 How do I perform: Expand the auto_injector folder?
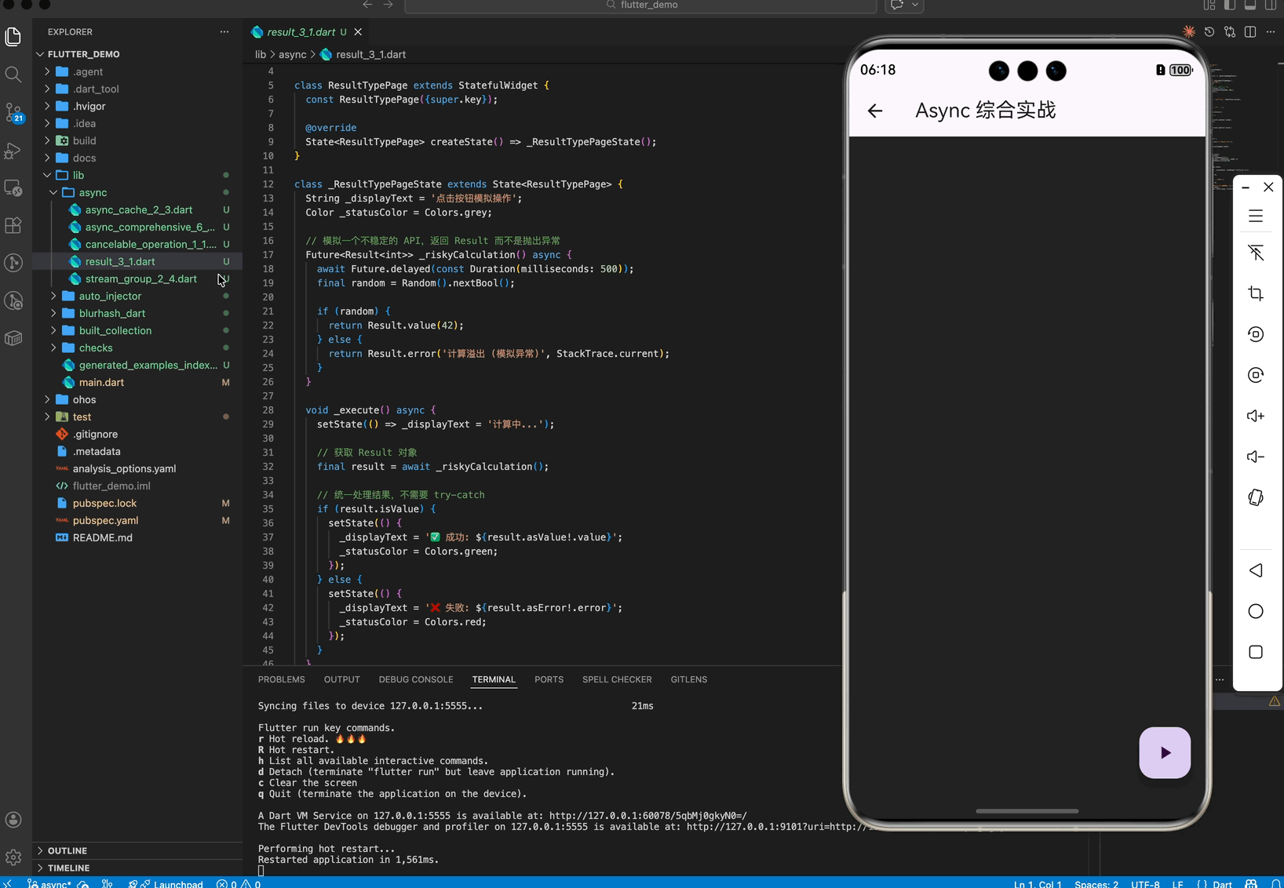(137, 296)
